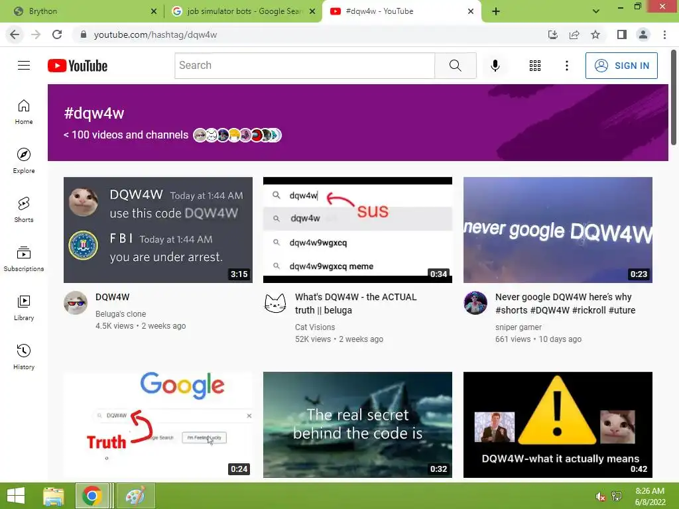Click the #dqw4w hashtag heading
Image resolution: width=679 pixels, height=509 pixels.
point(94,113)
